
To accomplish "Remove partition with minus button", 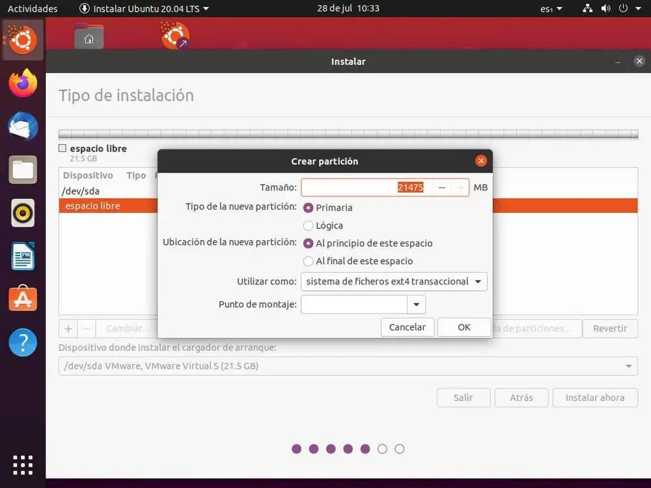I will pos(87,329).
